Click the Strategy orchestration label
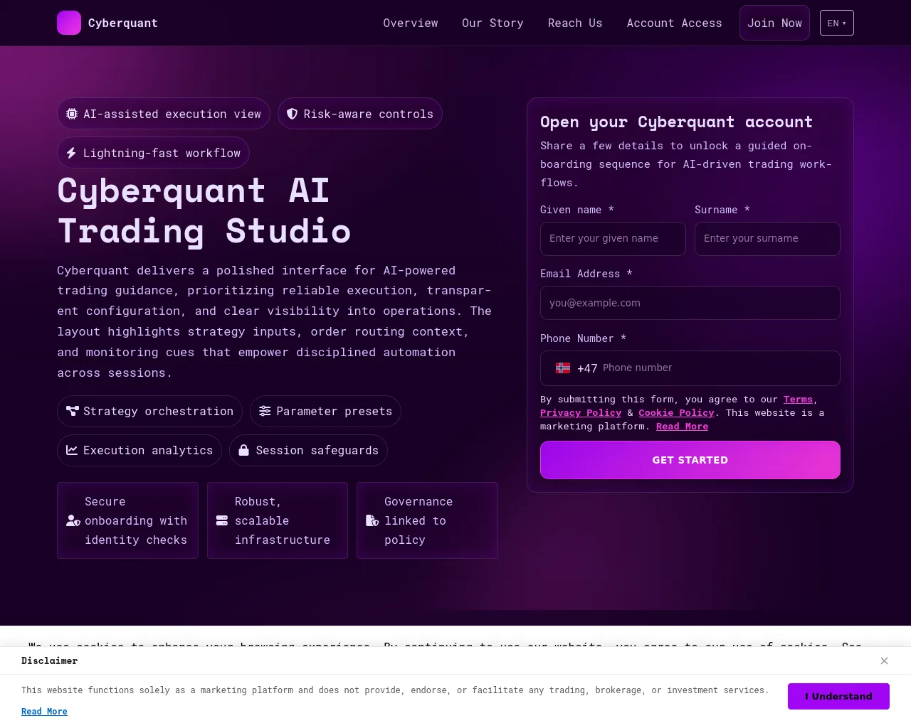This screenshot has height=728, width=911. click(x=158, y=411)
